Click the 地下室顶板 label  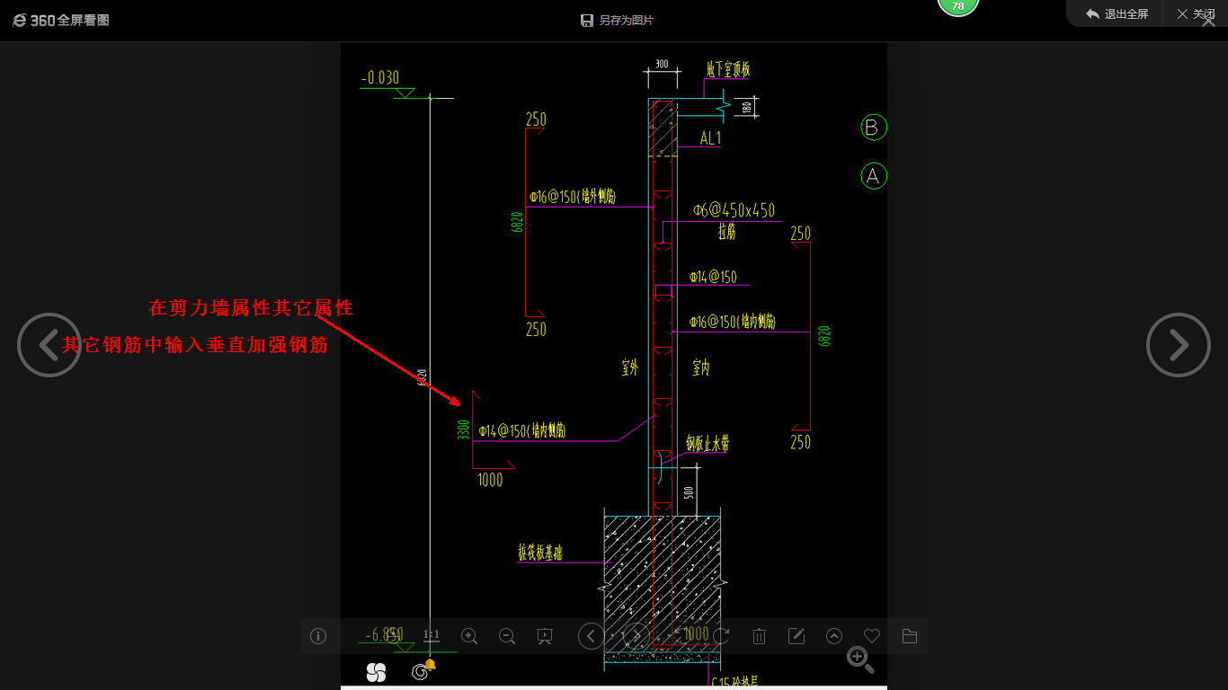(x=728, y=69)
